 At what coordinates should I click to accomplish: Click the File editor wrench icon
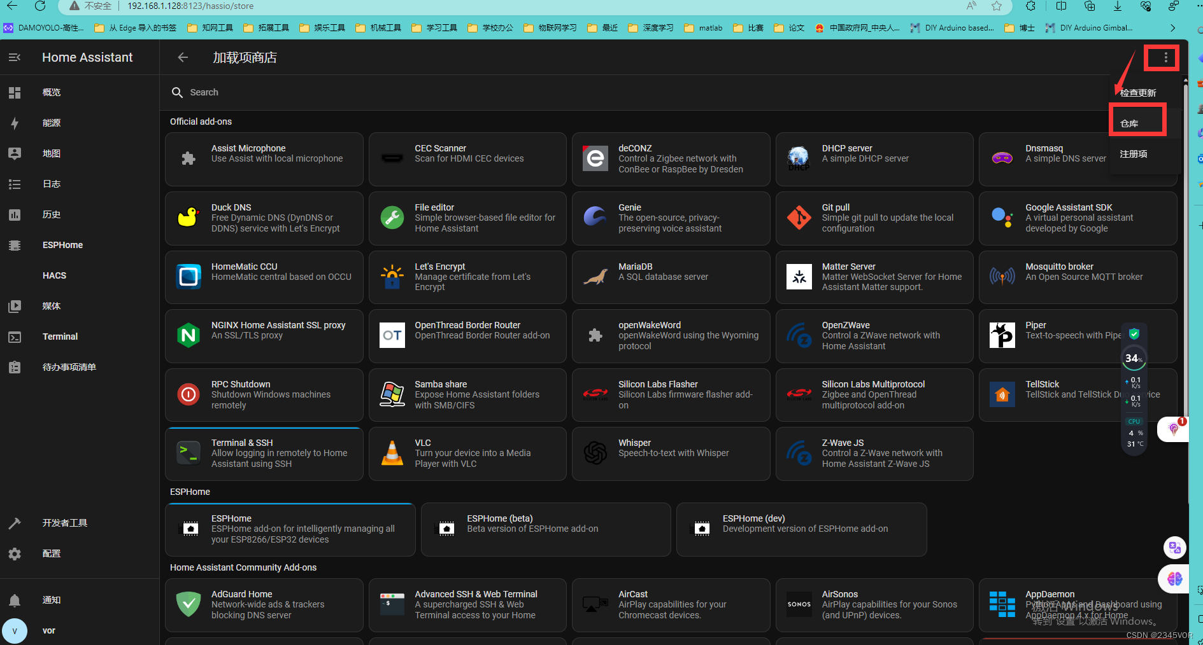pos(392,218)
